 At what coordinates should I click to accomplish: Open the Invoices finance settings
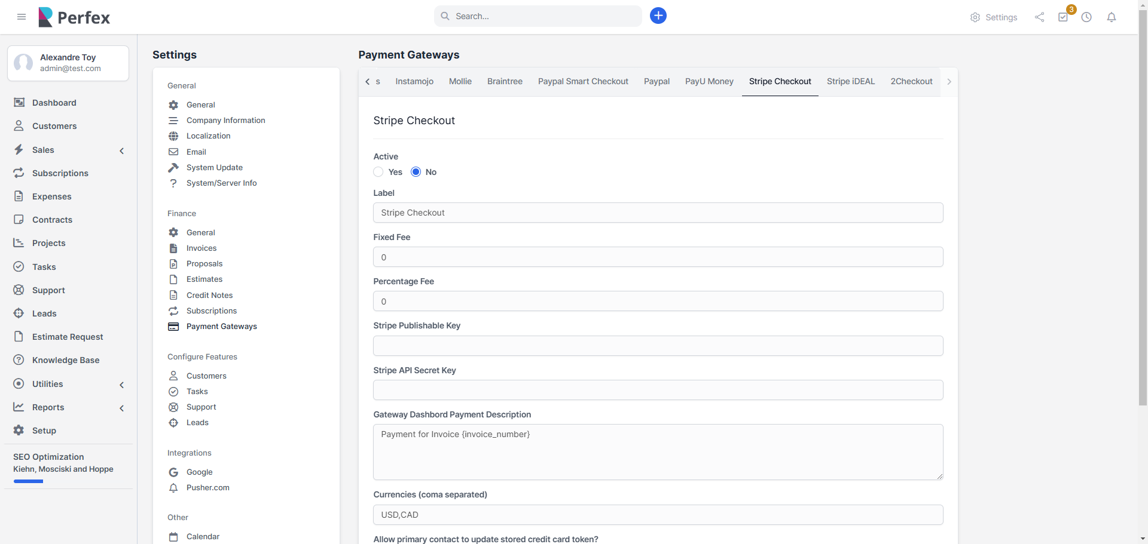pos(201,248)
